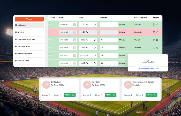Open the Download Sample CSV File link
Image resolution: width=181 pixels, height=116 pixels.
pos(148,69)
